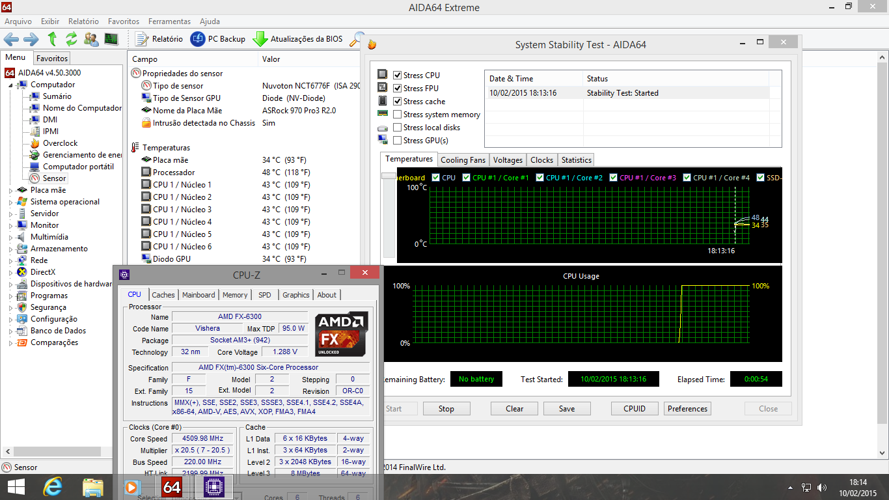Click the volume speaker tray icon
Viewport: 889px width, 500px height.
[x=823, y=487]
